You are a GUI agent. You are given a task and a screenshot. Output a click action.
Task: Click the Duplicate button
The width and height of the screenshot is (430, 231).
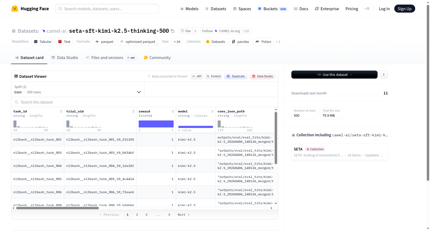(x=236, y=76)
